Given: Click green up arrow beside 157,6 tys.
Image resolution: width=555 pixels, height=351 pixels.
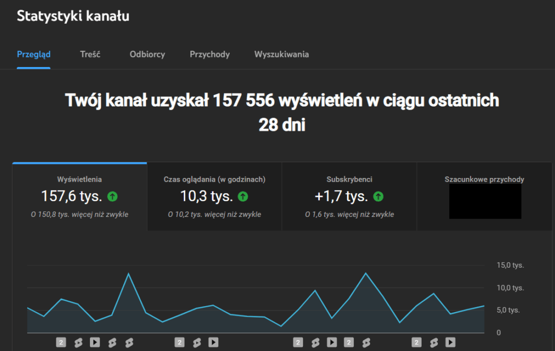Looking at the screenshot, I should pyautogui.click(x=112, y=196).
